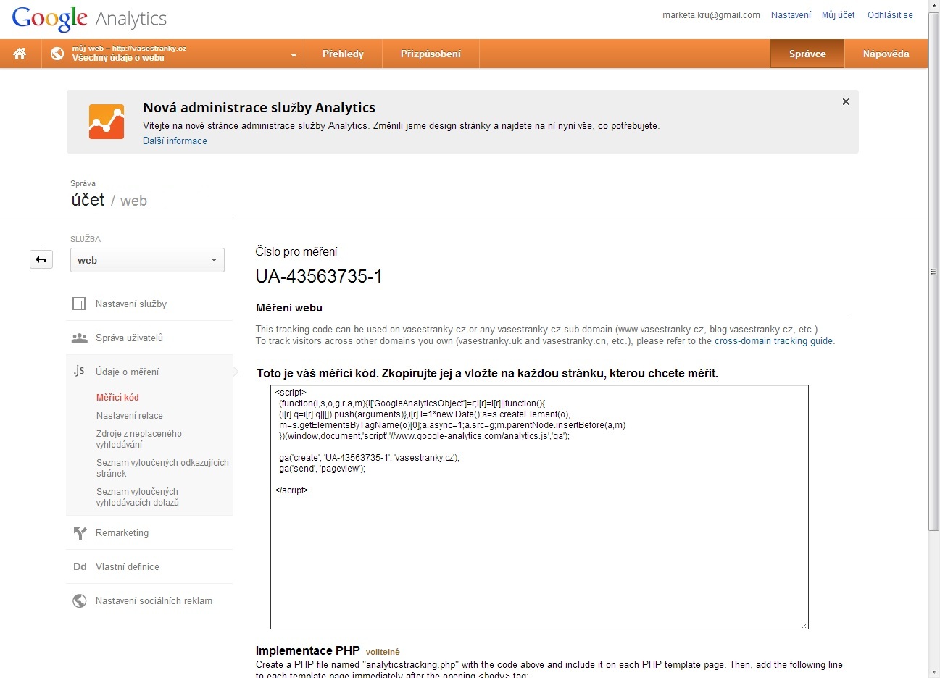The width and height of the screenshot is (940, 678).
Task: Click the globe icon beside site name
Action: [57, 54]
